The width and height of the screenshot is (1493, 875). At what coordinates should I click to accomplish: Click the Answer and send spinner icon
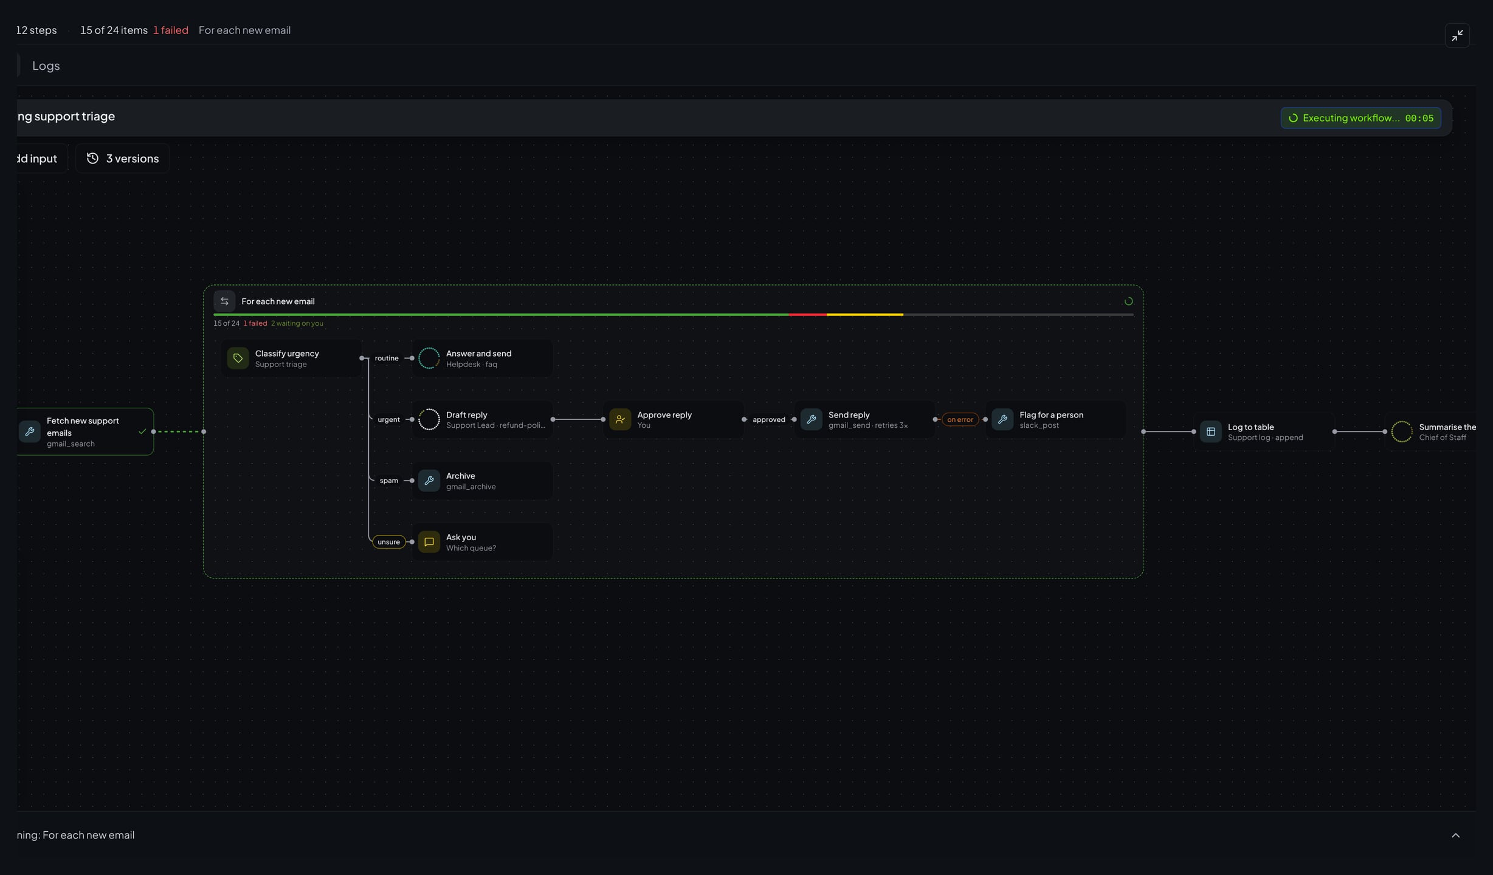click(429, 359)
